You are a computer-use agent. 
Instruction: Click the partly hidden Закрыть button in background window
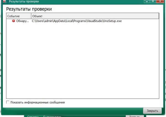click(135, 116)
